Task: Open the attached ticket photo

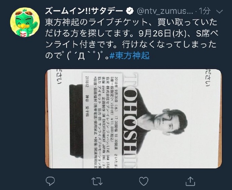Action: pyautogui.click(x=133, y=119)
